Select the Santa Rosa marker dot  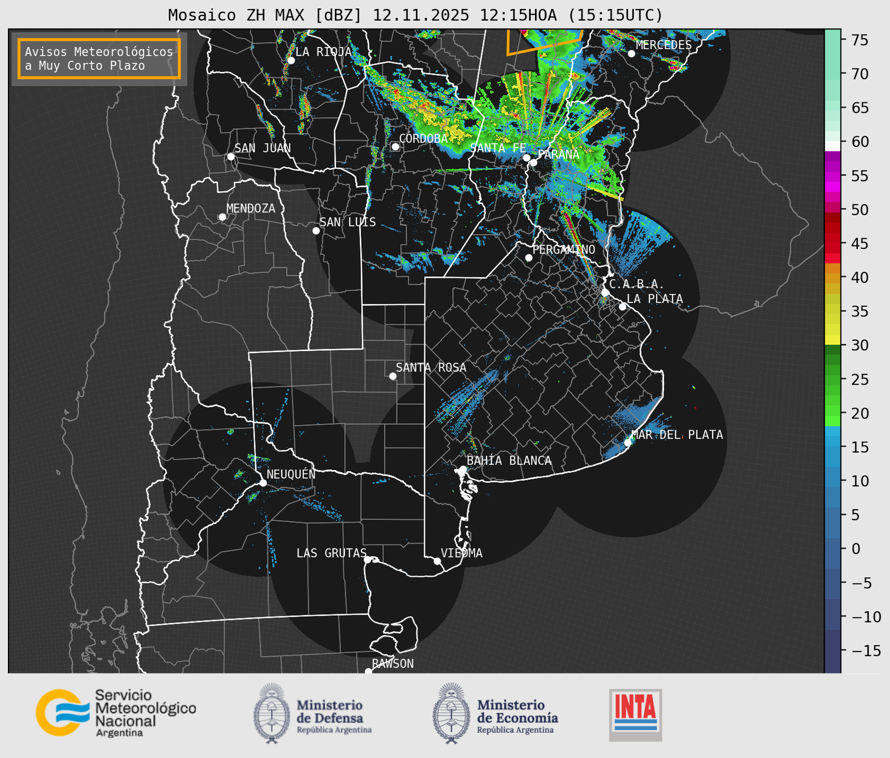(393, 376)
